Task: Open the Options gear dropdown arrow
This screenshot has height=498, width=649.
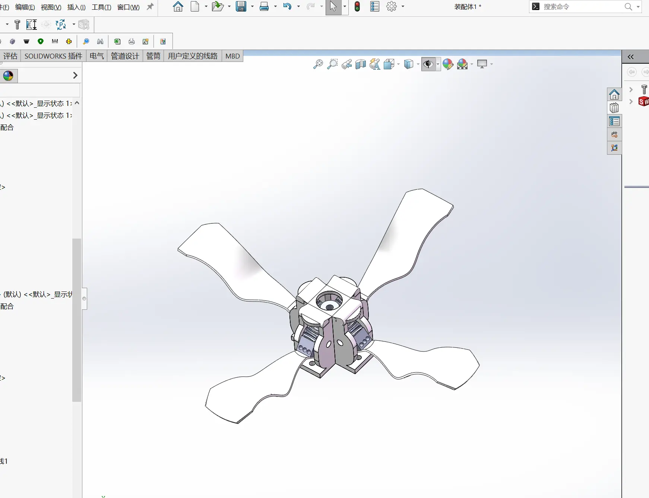Action: click(x=403, y=7)
